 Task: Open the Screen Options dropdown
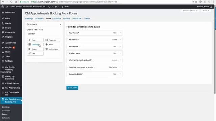190,11
